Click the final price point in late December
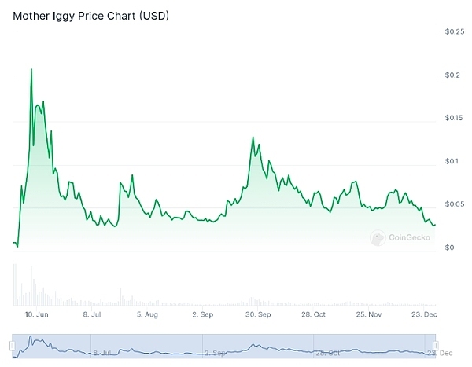 [x=435, y=226]
